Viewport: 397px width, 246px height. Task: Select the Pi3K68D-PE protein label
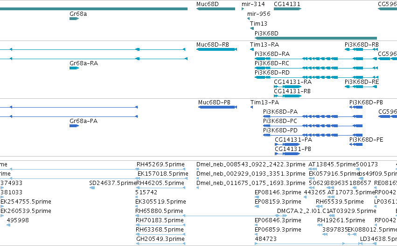click(x=366, y=140)
